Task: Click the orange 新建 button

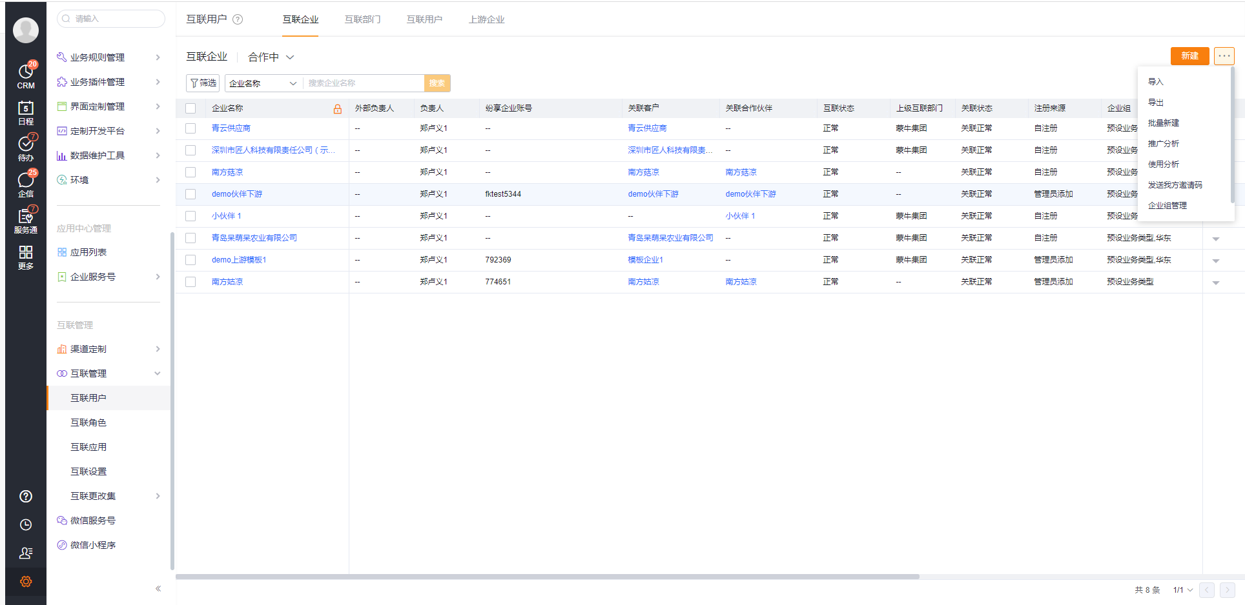Action: (1189, 56)
